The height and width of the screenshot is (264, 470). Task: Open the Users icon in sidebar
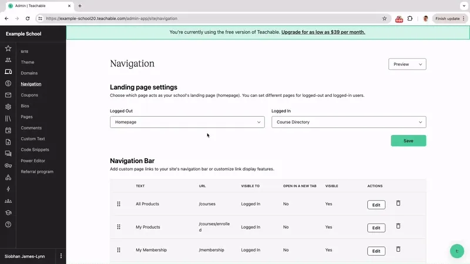click(8, 60)
